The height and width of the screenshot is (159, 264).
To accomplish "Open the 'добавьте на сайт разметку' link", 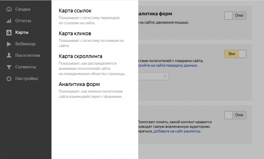I will [177, 132].
